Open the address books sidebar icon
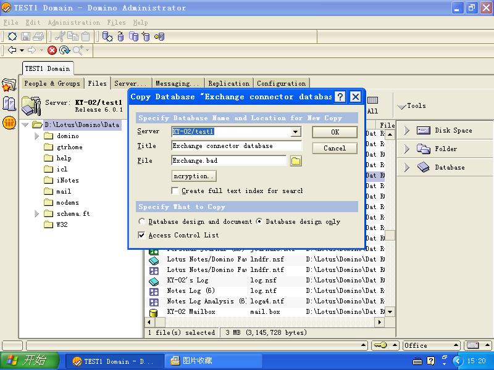Image resolution: width=494 pixels, height=370 pixels. point(9,104)
